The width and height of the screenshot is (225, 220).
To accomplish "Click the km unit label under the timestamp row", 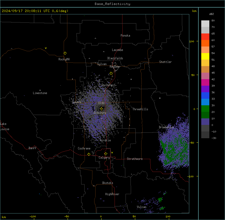I will 194,11.
